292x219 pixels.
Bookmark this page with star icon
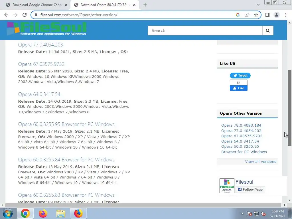(256, 15)
